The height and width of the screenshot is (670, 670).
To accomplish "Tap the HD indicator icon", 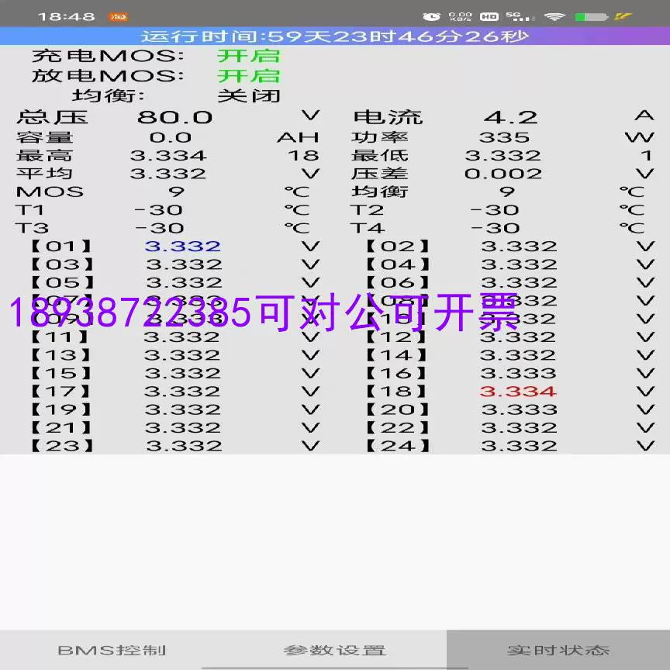I will coord(489,16).
